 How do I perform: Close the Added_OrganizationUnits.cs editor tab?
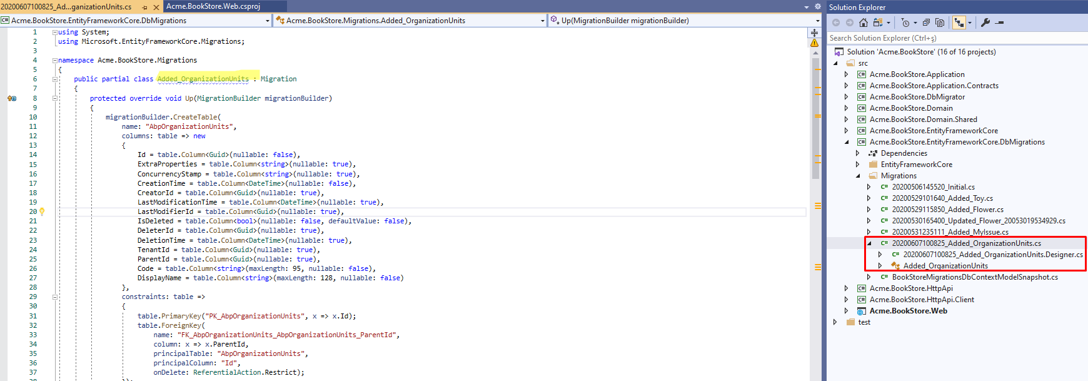(155, 7)
